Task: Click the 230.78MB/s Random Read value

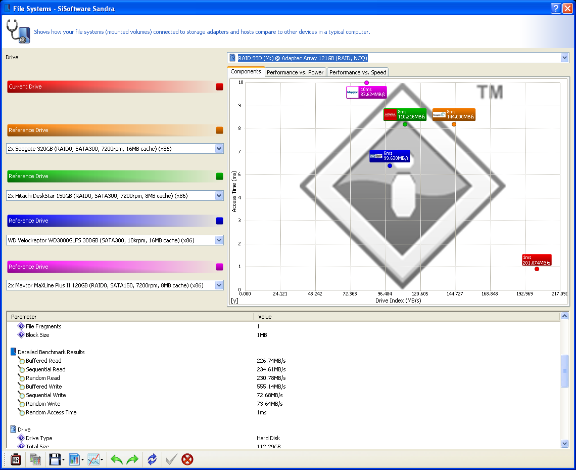Action: 271,378
